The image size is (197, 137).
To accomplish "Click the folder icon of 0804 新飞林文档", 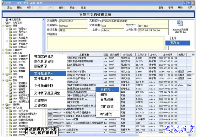I will pos(11,117).
